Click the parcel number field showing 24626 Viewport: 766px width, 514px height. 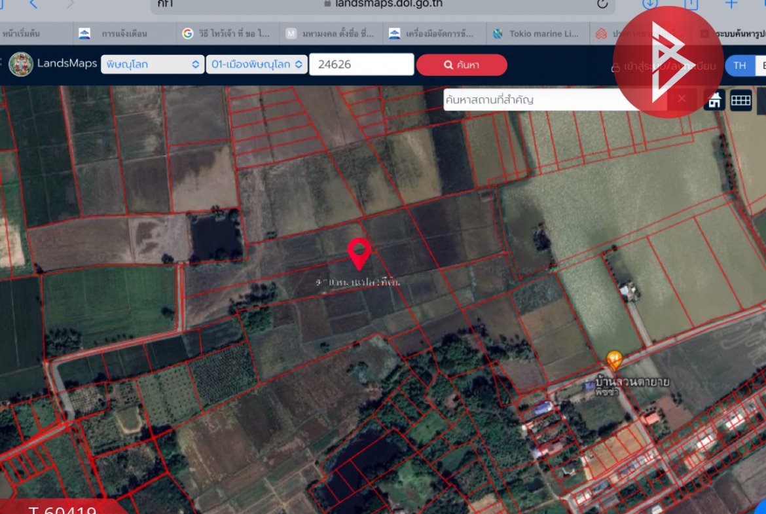pos(361,64)
